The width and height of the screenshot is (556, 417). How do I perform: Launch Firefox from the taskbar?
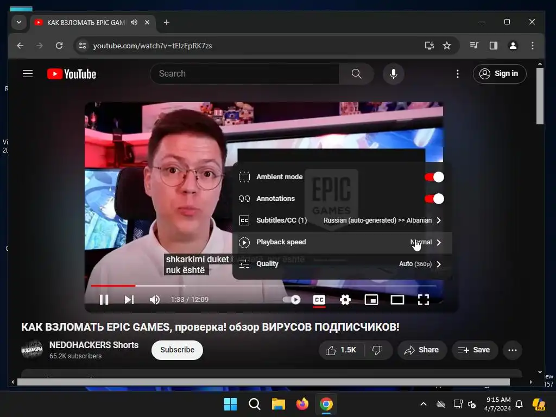tap(302, 404)
